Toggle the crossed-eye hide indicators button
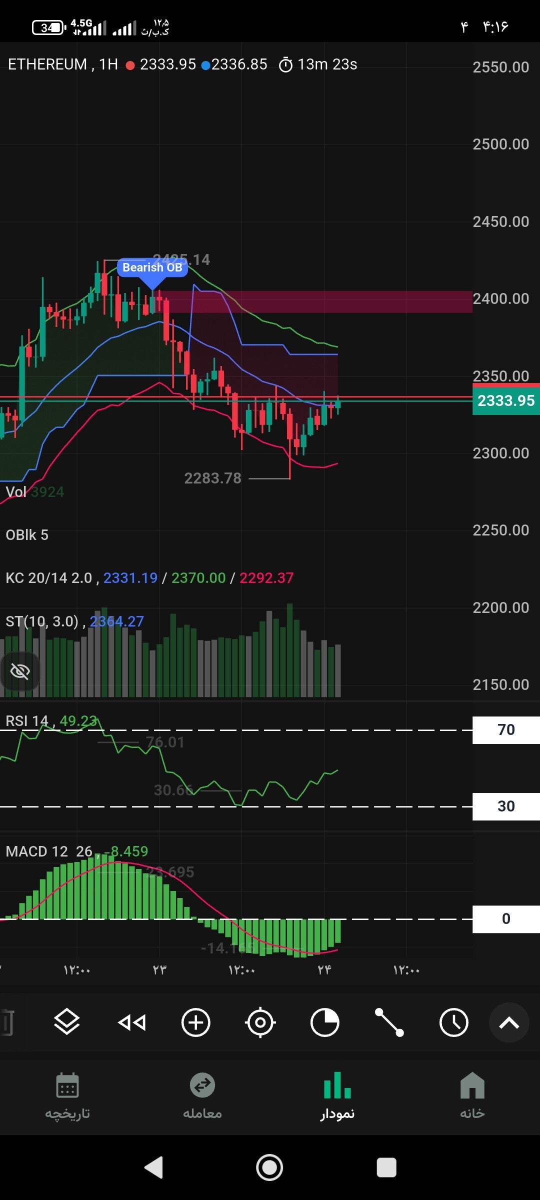The image size is (540, 1200). click(20, 671)
